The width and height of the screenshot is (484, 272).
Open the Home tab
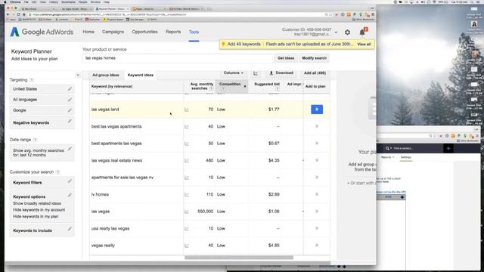point(88,32)
